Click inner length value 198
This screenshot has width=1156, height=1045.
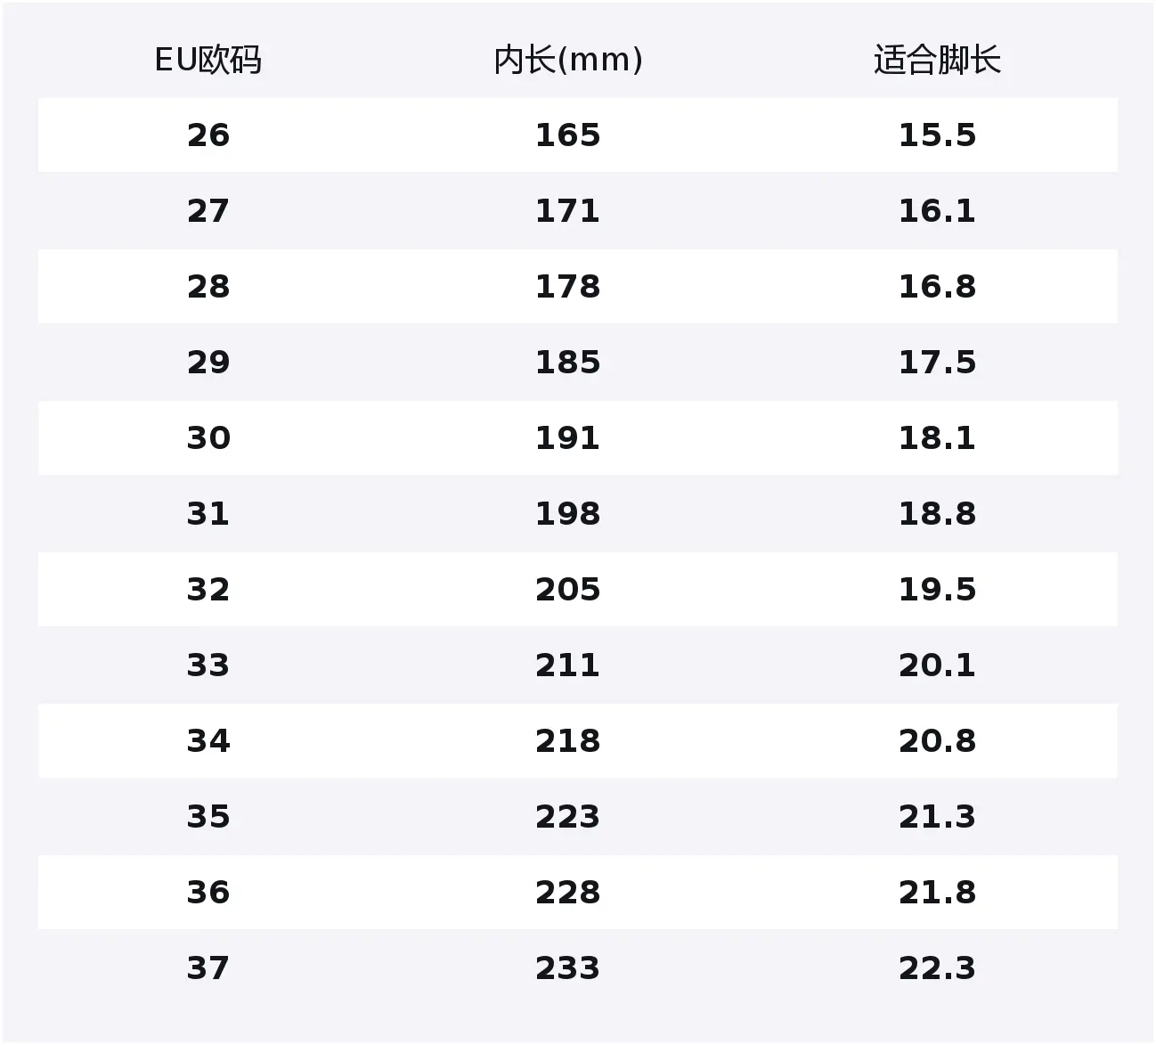pos(568,514)
